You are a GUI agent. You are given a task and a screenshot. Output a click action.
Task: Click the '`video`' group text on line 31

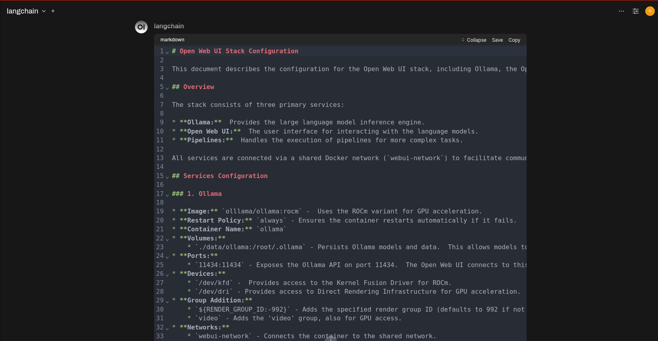pyautogui.click(x=208, y=318)
